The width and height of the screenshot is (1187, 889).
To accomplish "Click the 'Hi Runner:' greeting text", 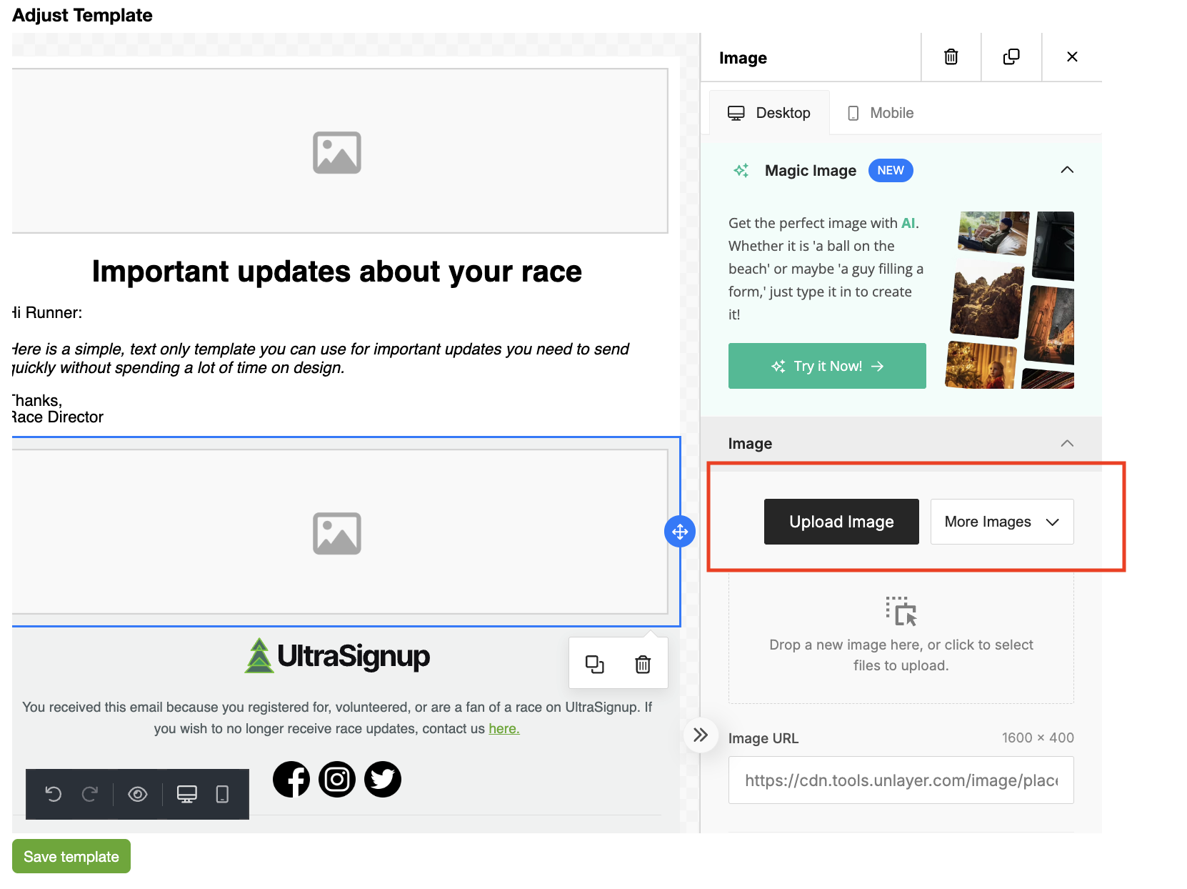I will pyautogui.click(x=47, y=312).
